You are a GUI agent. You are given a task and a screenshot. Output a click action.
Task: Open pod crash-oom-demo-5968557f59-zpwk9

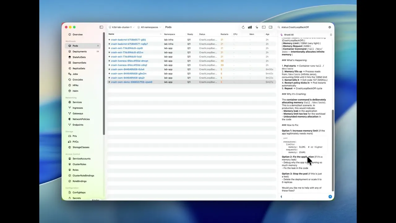pyautogui.click(x=131, y=82)
